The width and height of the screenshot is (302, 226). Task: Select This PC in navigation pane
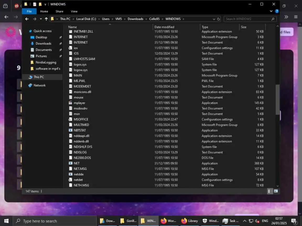click(39, 77)
